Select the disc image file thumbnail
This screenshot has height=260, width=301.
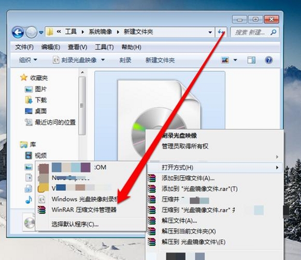click(x=160, y=115)
